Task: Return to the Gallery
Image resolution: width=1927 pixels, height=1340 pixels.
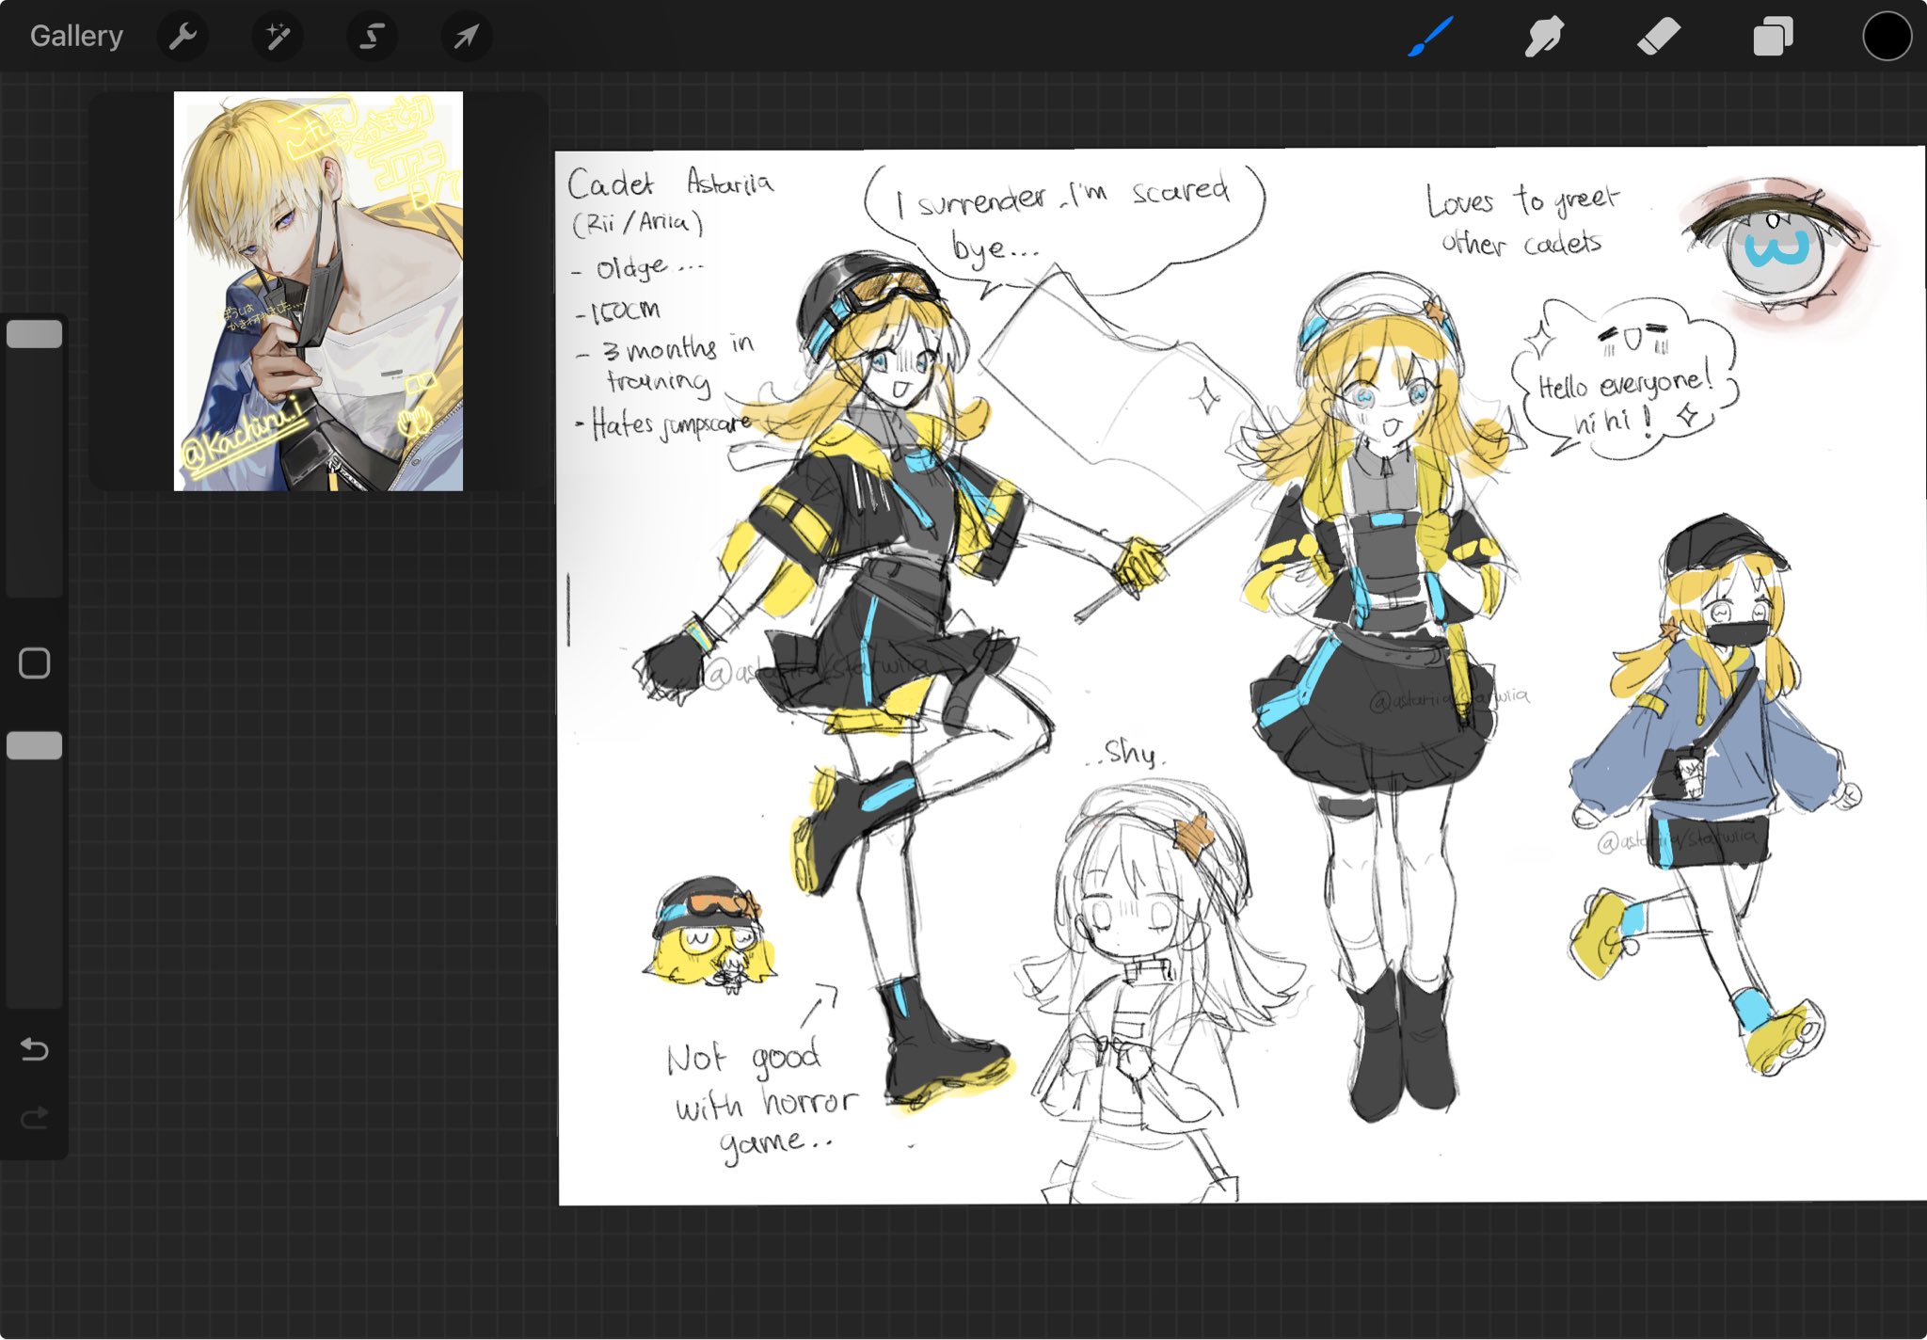Action: click(76, 36)
